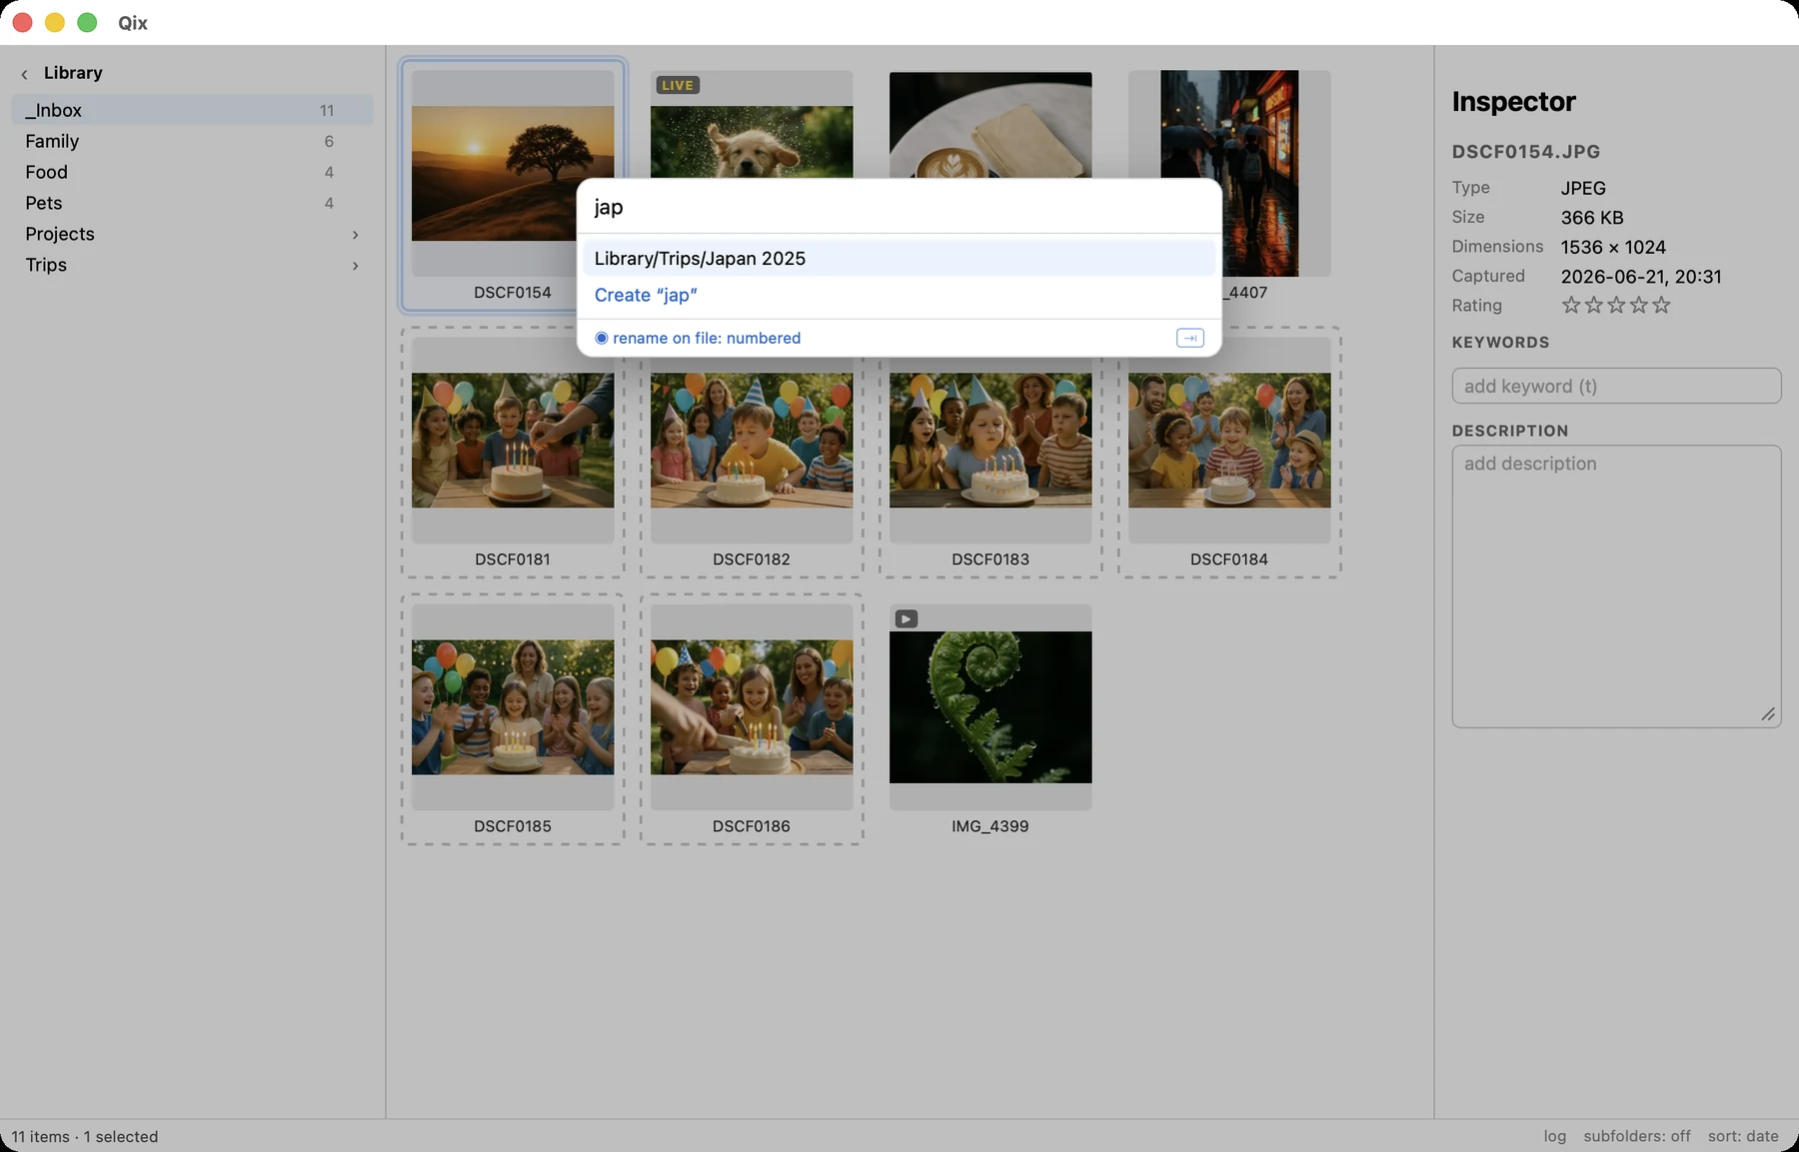Set rating to four stars
Viewport: 1799px width, 1152px height.
[1639, 305]
